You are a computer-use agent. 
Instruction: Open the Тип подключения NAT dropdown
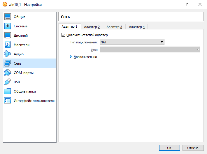click(132, 42)
